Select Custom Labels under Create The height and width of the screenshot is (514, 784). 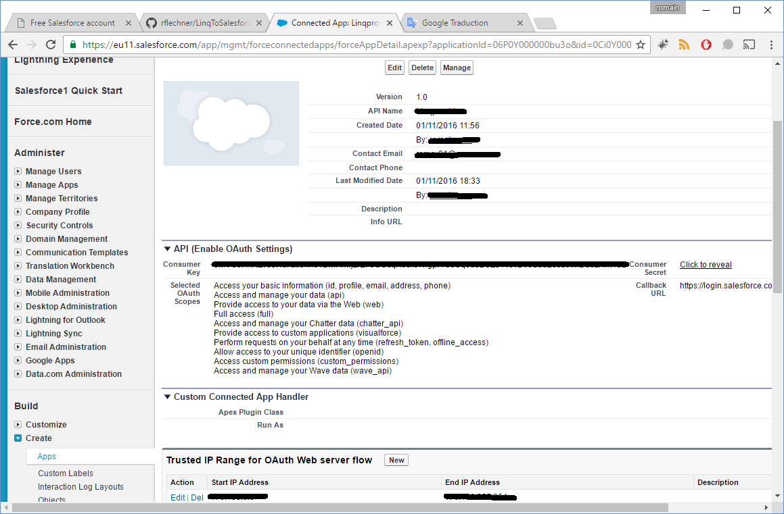pos(66,473)
